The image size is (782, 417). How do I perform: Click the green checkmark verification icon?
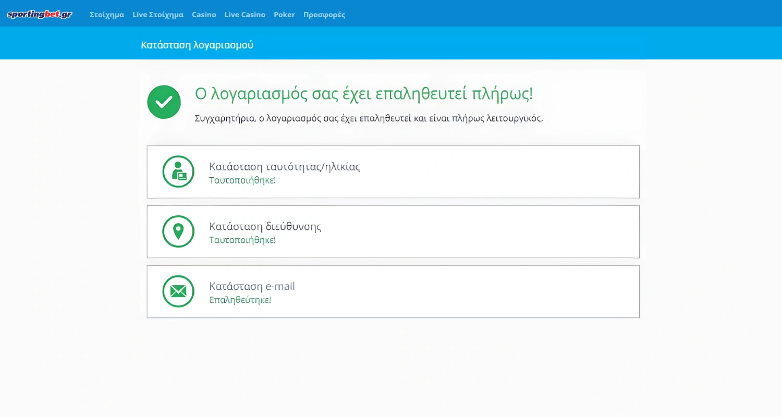click(164, 102)
